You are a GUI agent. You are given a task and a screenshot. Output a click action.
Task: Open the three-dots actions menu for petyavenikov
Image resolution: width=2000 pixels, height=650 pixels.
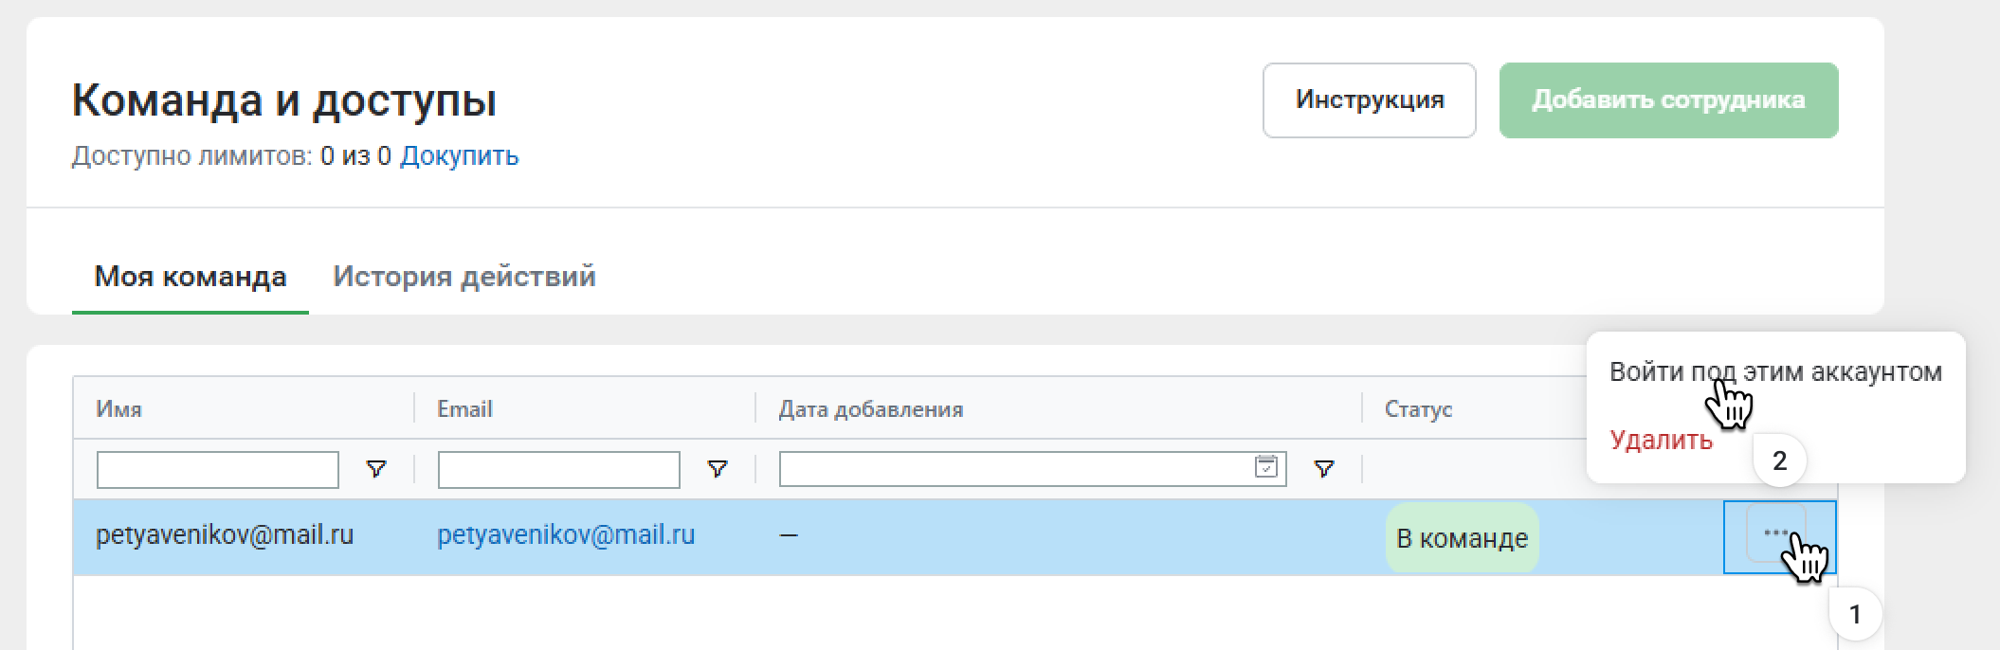click(1774, 534)
